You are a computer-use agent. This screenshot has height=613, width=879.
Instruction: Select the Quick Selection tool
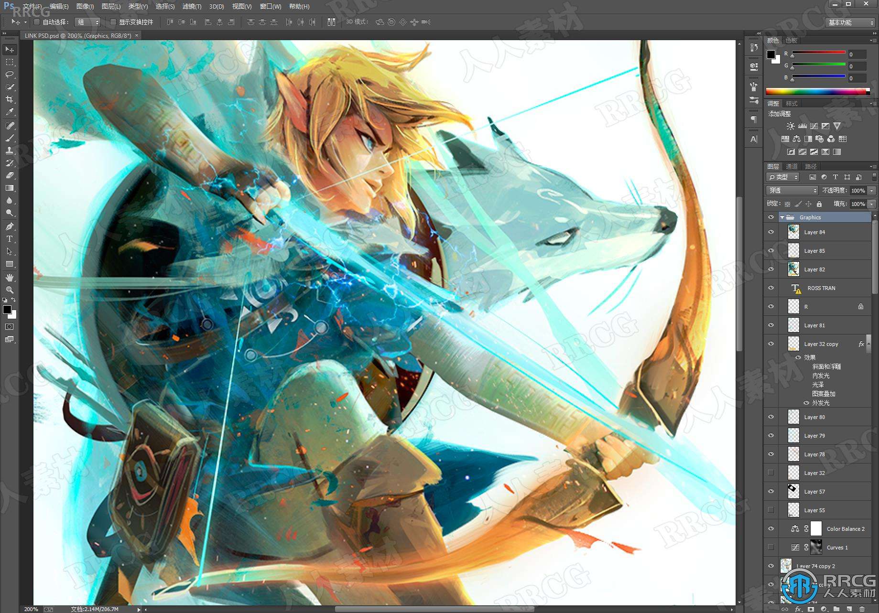pos(10,87)
